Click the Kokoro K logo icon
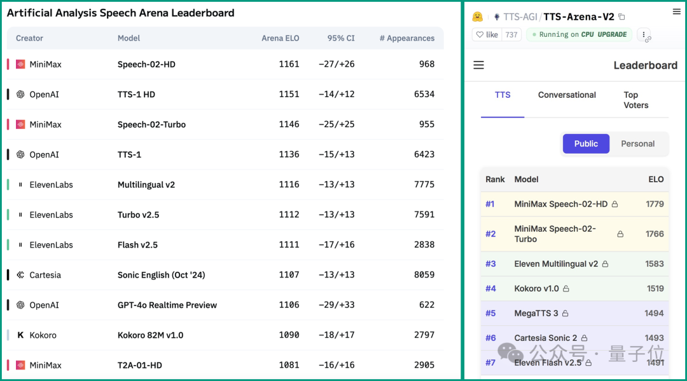The image size is (687, 381). point(20,335)
